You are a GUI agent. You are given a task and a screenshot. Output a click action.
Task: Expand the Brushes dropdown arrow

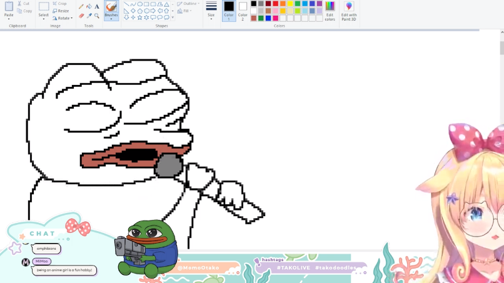[x=111, y=19]
